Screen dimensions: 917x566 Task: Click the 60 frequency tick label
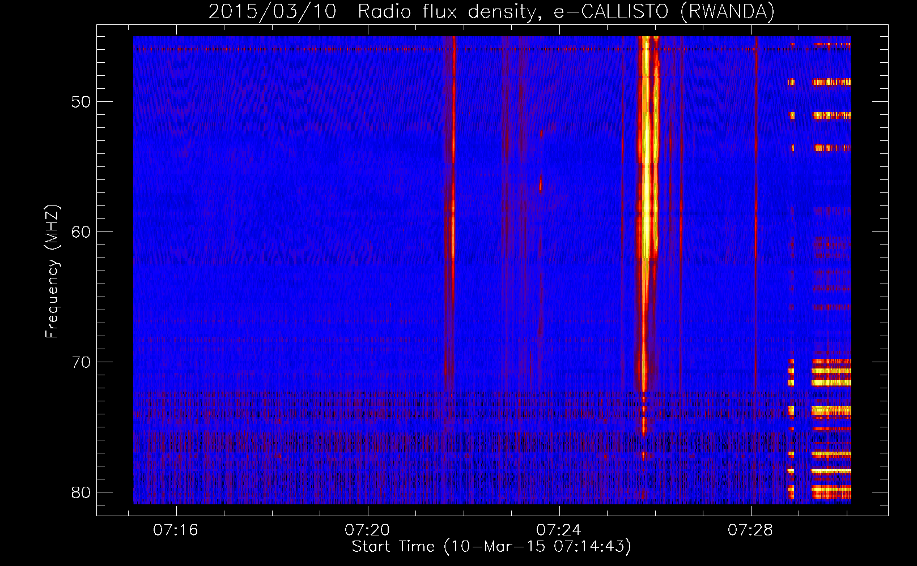(x=81, y=232)
